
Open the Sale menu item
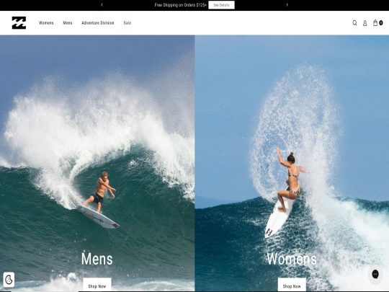(128, 23)
